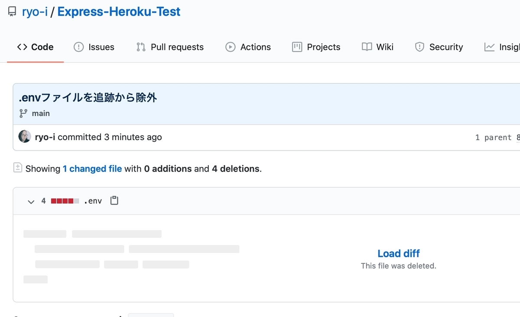
Task: Go to the Pull requests tab
Action: [x=170, y=47]
